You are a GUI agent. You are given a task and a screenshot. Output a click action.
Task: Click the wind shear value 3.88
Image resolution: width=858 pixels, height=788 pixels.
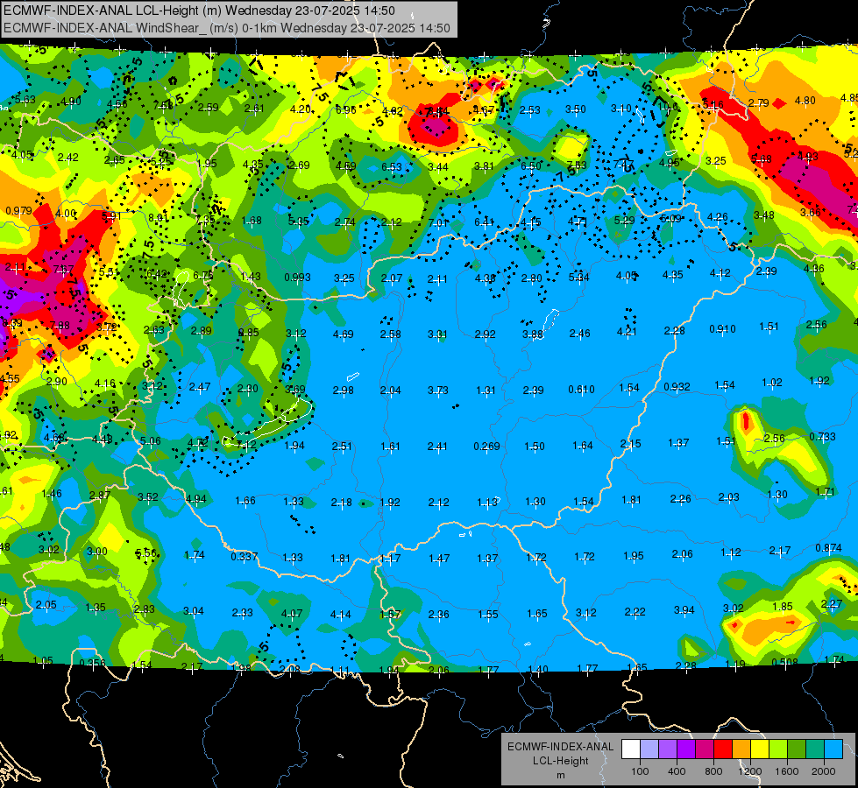pos(533,334)
